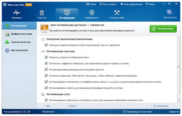Image resolution: width=182 pixels, height=116 pixels.
Task: Click the 'Ускорение включения/выключения' heading
Action: pos(69,39)
